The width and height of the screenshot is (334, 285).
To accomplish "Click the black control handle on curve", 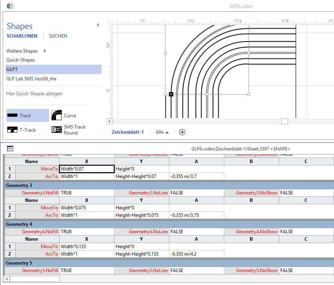I will pyautogui.click(x=171, y=94).
